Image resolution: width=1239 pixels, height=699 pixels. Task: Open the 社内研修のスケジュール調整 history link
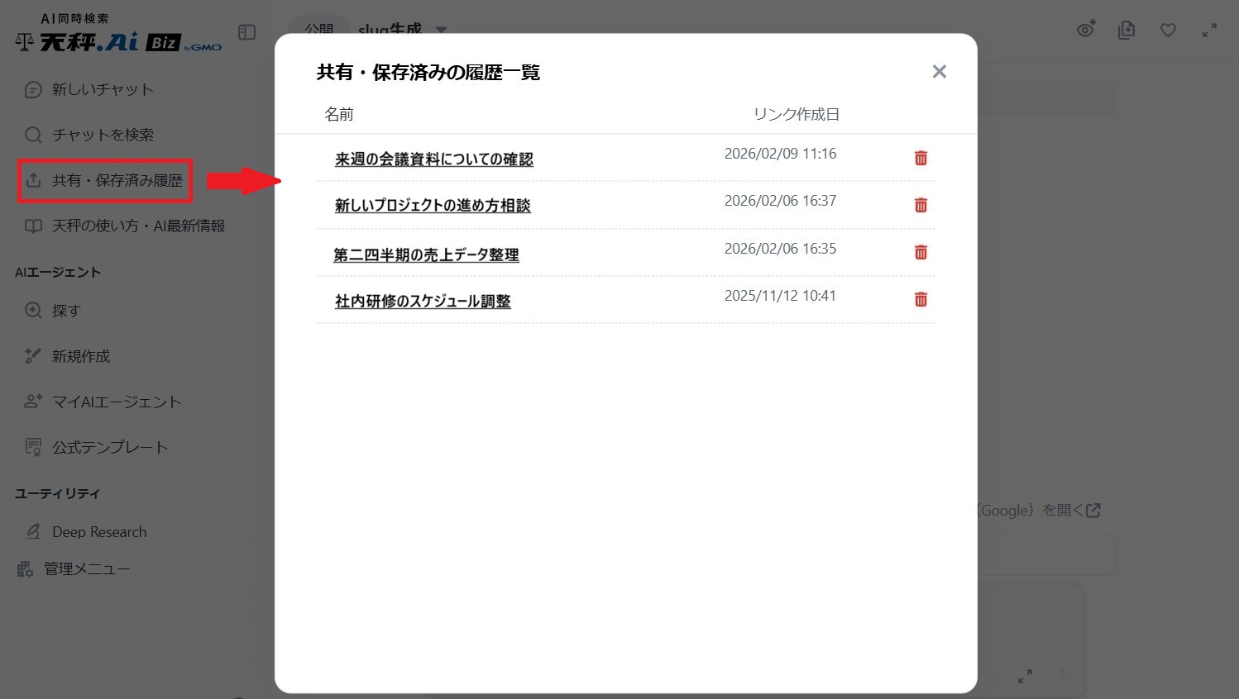[x=423, y=301]
